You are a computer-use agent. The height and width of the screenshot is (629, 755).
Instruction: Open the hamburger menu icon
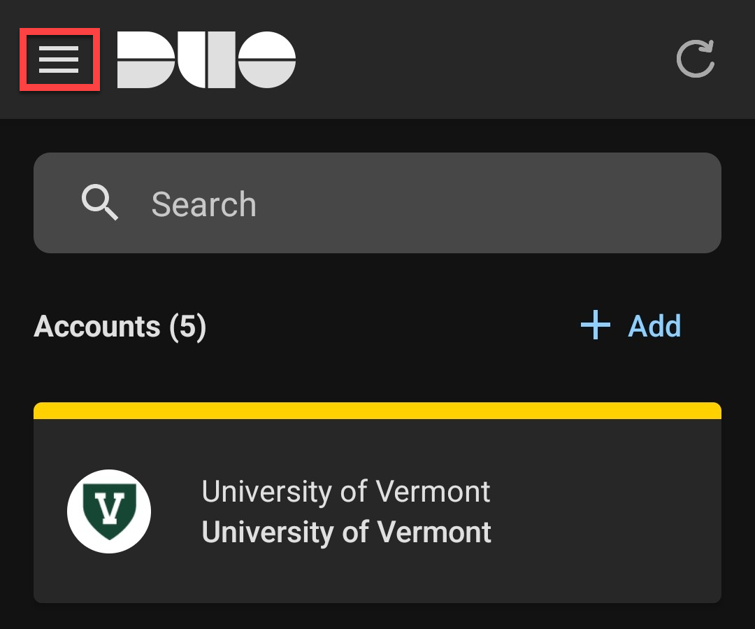pyautogui.click(x=59, y=59)
